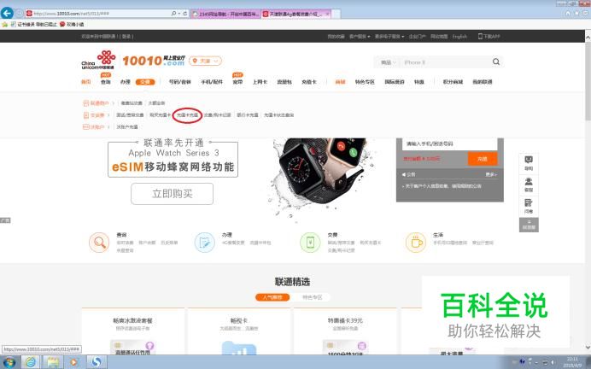Click the browser back arrow button

tap(7, 13)
